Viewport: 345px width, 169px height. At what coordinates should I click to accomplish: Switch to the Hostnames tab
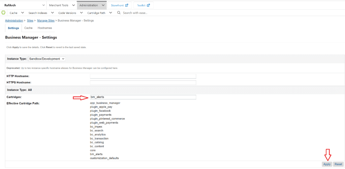click(44, 28)
